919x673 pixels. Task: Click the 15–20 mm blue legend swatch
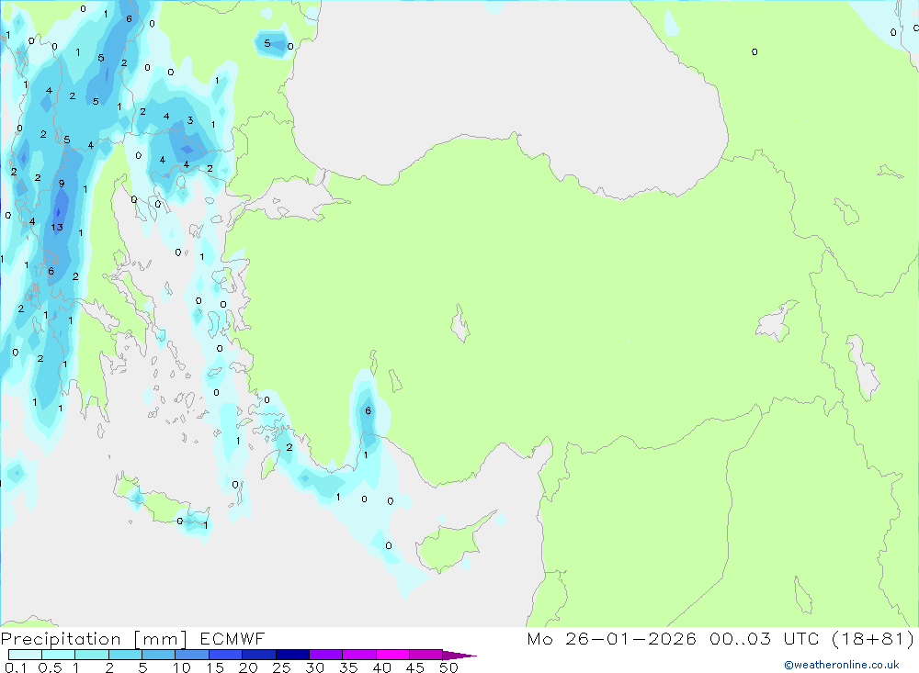pos(226,655)
